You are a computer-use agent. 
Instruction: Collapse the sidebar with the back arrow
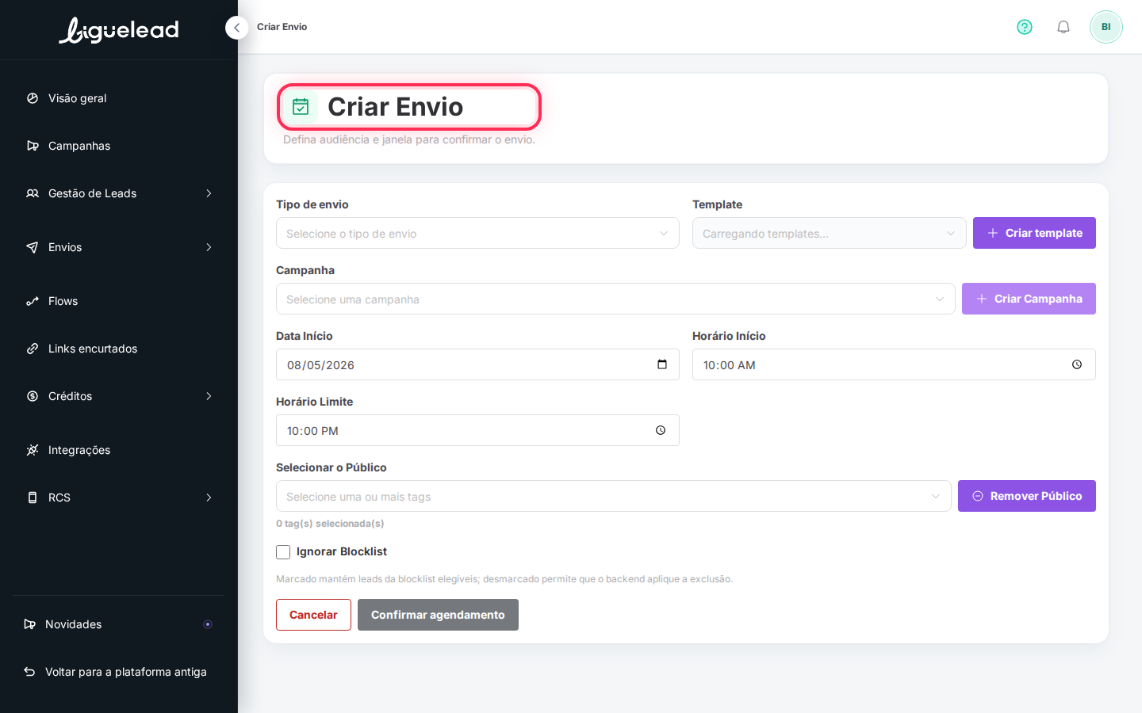pos(236,28)
